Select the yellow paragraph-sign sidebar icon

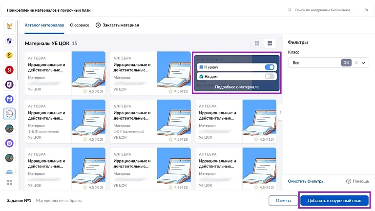pos(9,56)
